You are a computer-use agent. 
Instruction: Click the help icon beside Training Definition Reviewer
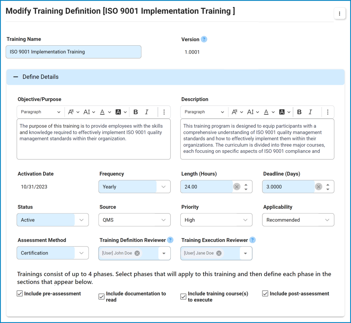tap(170, 240)
